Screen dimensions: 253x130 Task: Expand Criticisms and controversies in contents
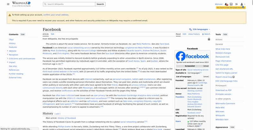point(7,59)
